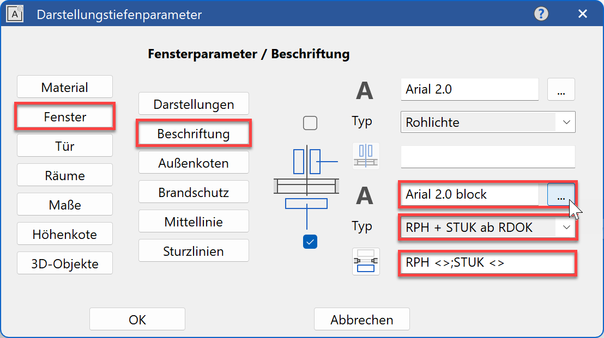
Task: Click the window plan symbol next to the empty field
Action: tap(366, 156)
